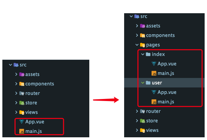
Task: Click the router folder icon, left tree
Action: tap(22, 93)
